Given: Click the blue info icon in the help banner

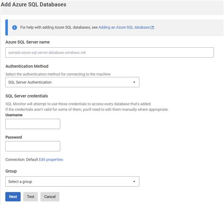Looking at the screenshot, I should [15, 27].
